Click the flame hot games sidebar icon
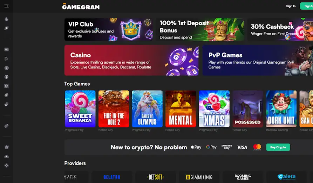 coord(6,19)
